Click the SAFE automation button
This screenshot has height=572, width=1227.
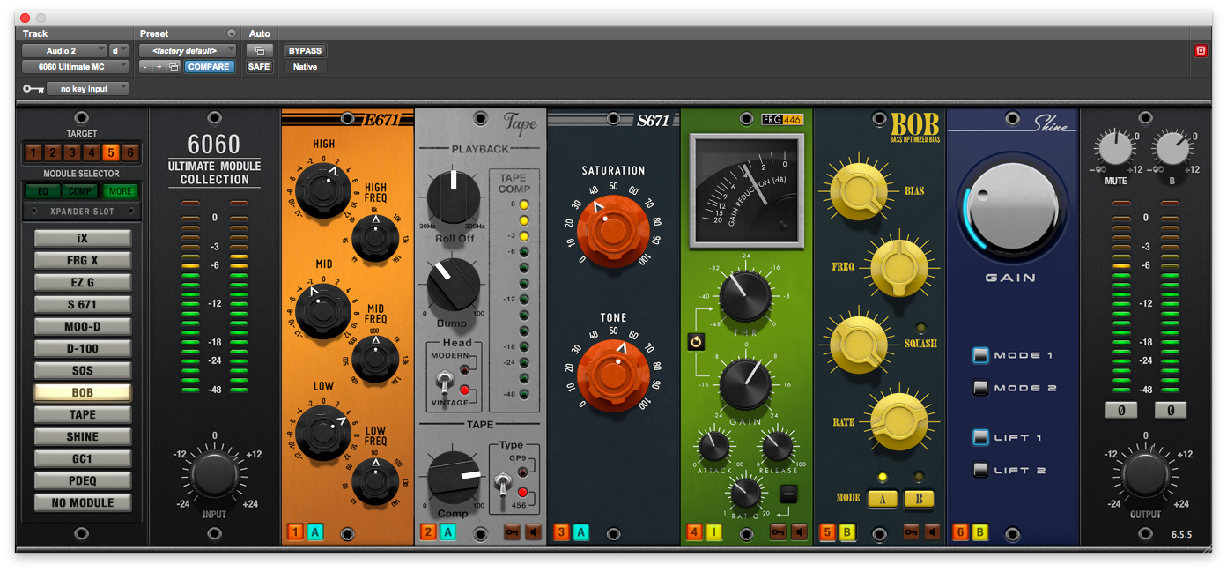[259, 67]
